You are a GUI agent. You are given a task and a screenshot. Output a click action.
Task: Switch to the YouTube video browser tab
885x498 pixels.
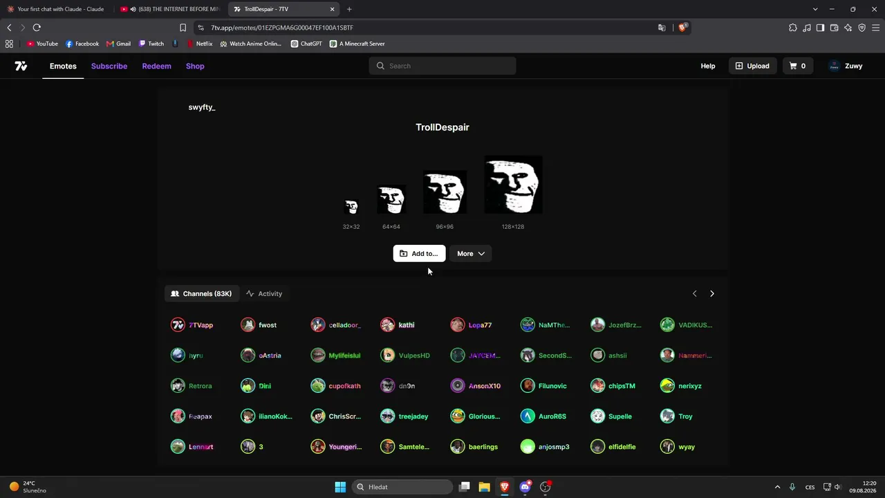[169, 9]
